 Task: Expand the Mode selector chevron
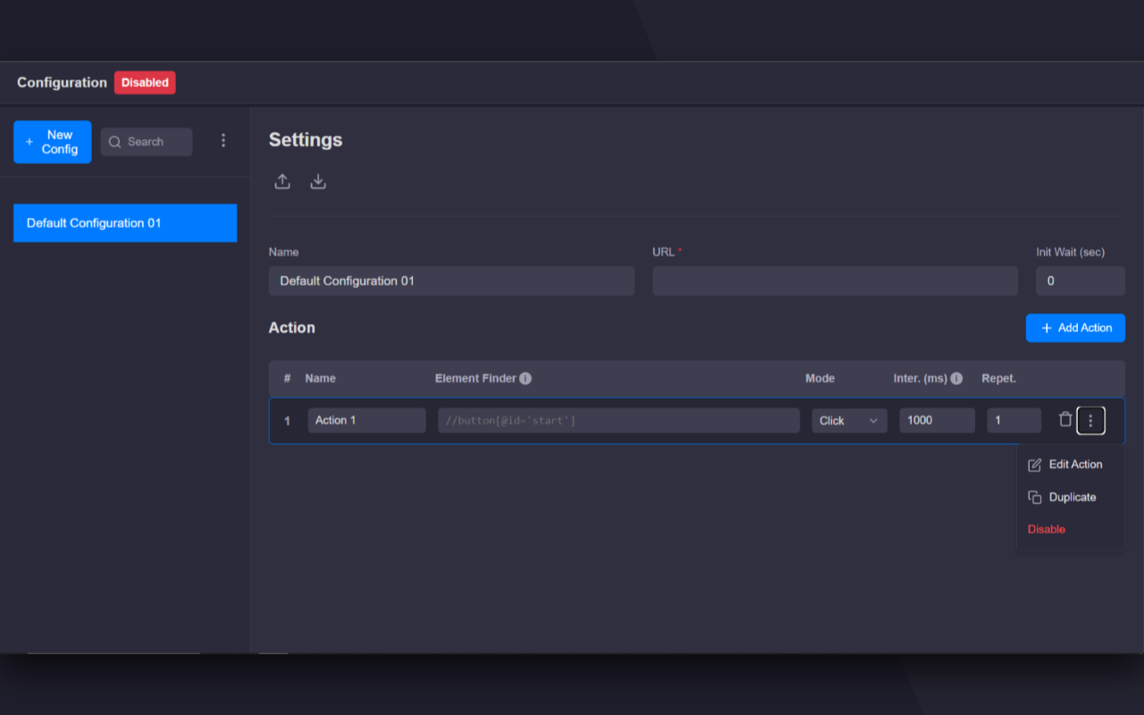(x=874, y=420)
